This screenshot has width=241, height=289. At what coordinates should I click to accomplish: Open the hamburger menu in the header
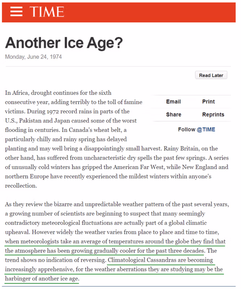point(16,12)
